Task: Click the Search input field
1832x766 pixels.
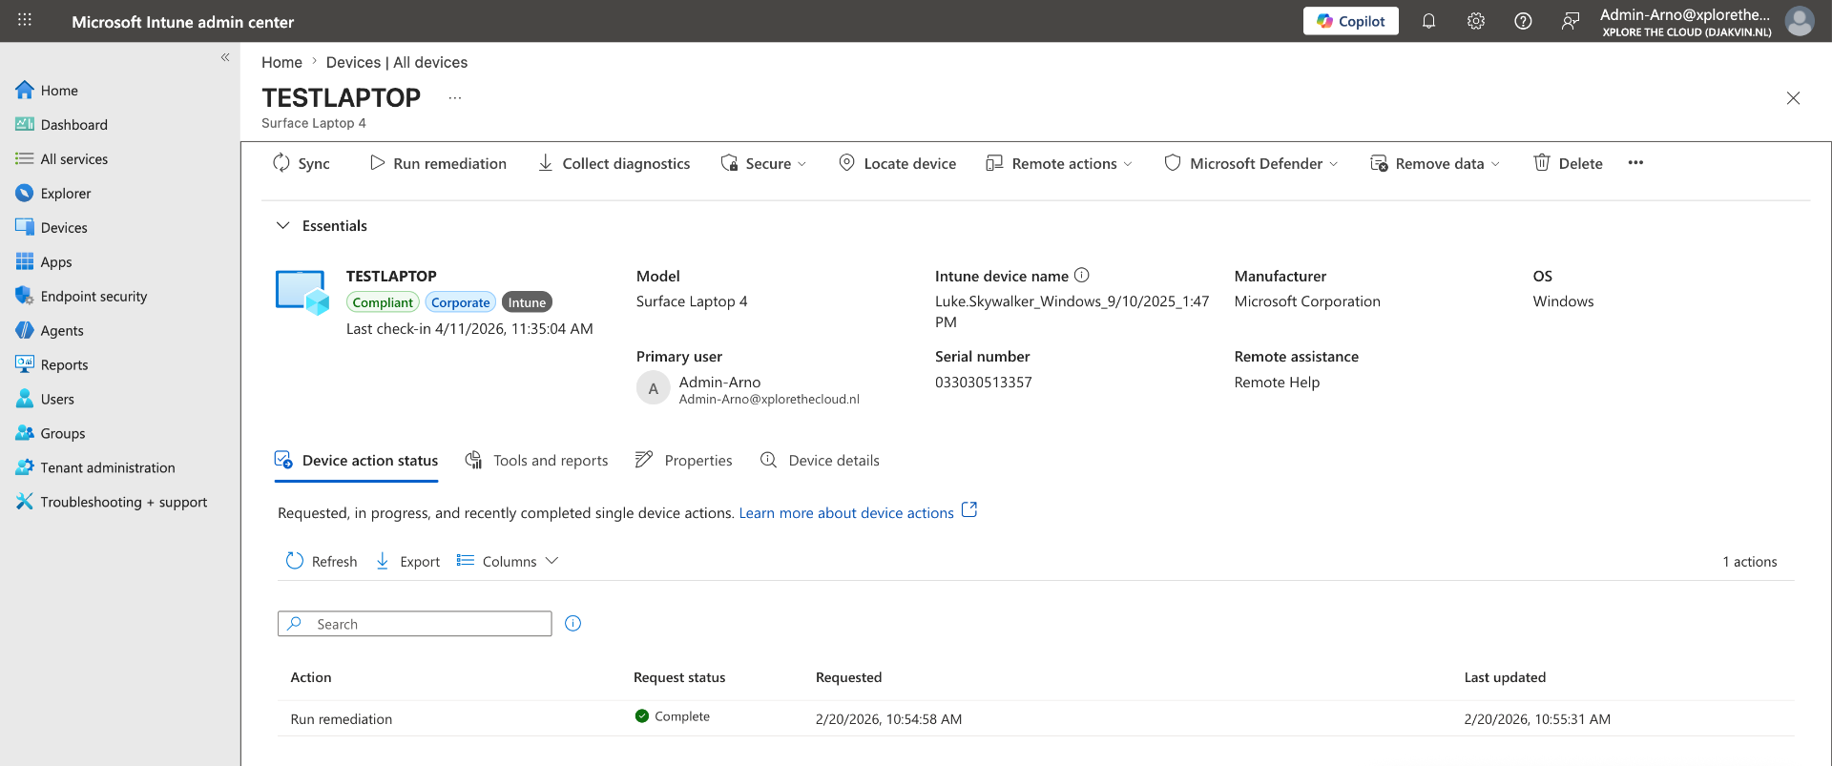Action: point(415,624)
